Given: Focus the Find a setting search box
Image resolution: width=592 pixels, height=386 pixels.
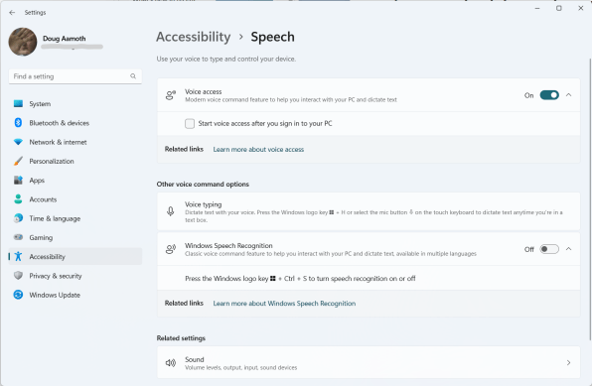Looking at the screenshot, I should click(75, 76).
